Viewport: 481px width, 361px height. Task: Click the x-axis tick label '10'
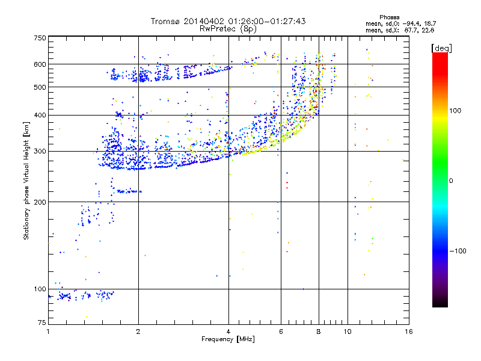348,332
